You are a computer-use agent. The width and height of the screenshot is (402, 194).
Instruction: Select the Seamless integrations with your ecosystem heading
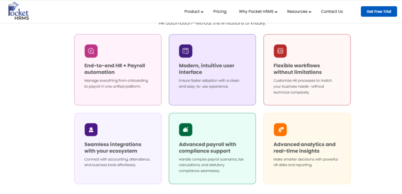click(x=113, y=148)
